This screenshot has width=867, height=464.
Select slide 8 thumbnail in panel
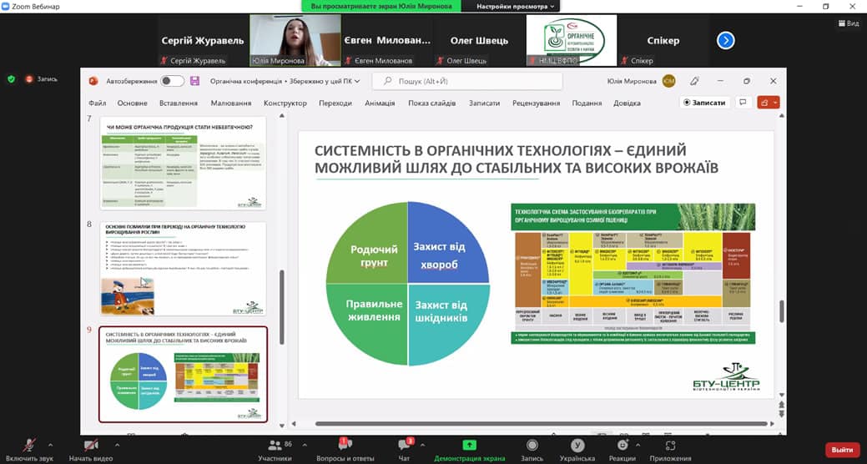[x=183, y=268]
